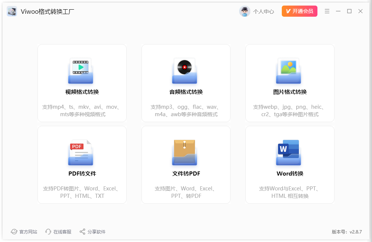Select the file to PDF envelope icon
Viewport: 372px width, 242px height.
185,152
